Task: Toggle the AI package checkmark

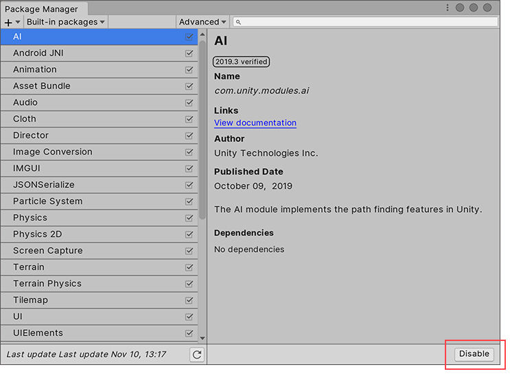Action: 189,37
